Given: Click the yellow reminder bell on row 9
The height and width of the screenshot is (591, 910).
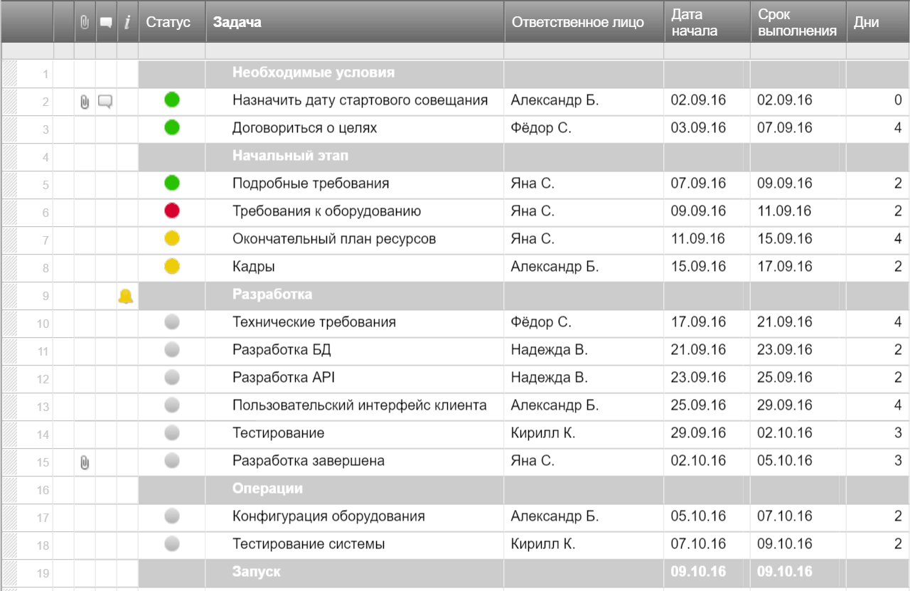Looking at the screenshot, I should pyautogui.click(x=126, y=296).
